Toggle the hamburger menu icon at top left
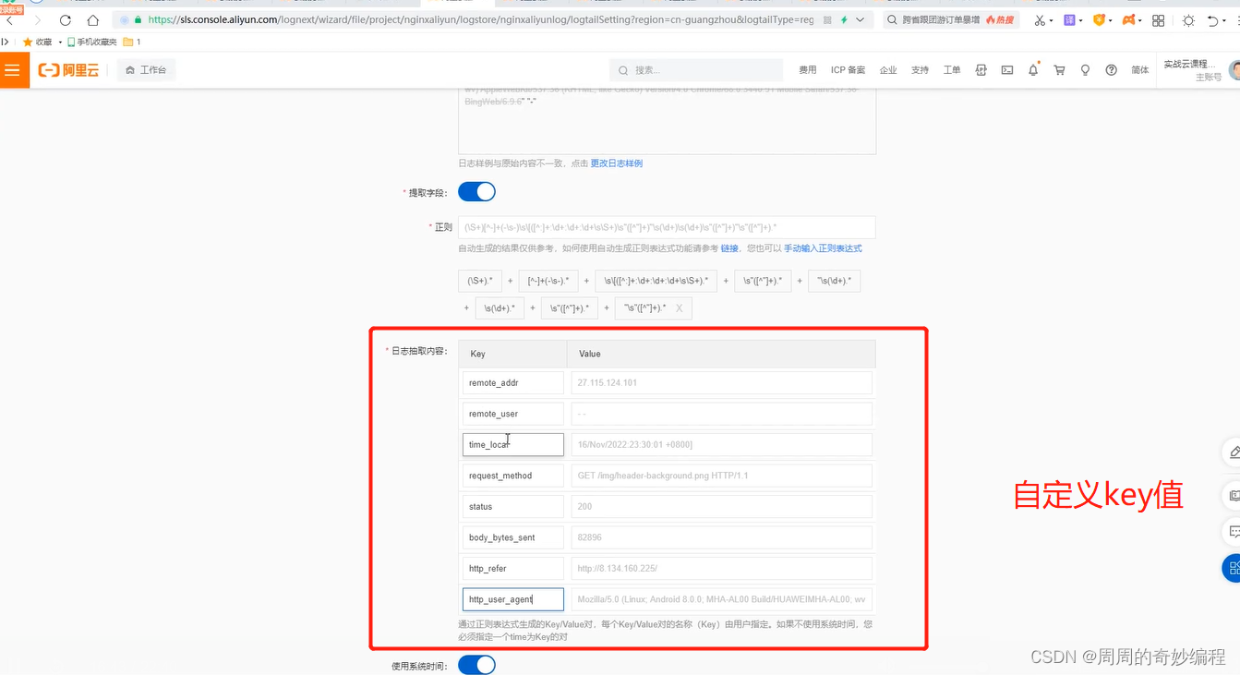Screen dimensions: 1240x675 click(13, 69)
